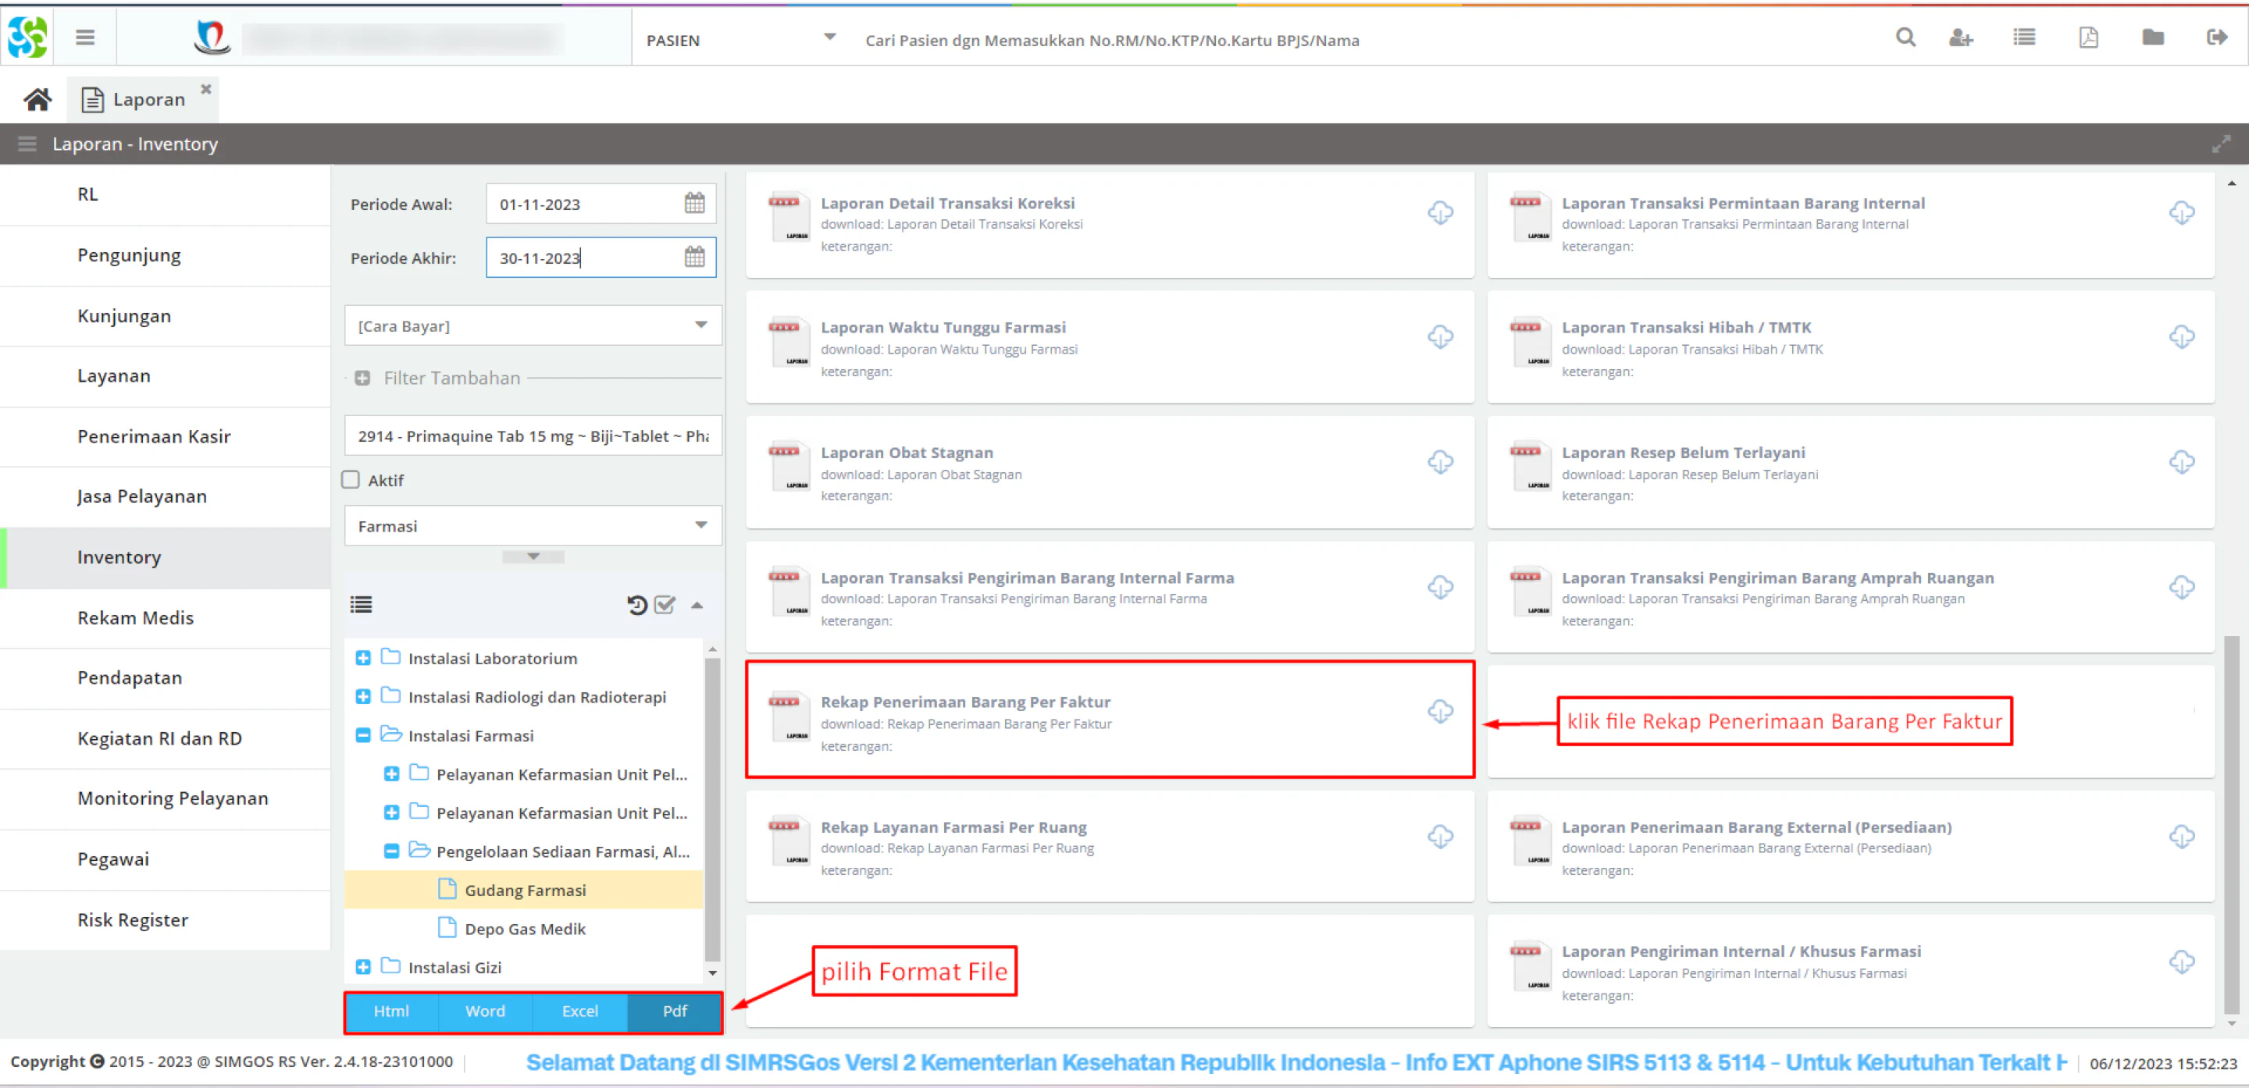Select the Penerimaan Kasir menu
This screenshot has height=1088, width=2249.
click(x=165, y=436)
